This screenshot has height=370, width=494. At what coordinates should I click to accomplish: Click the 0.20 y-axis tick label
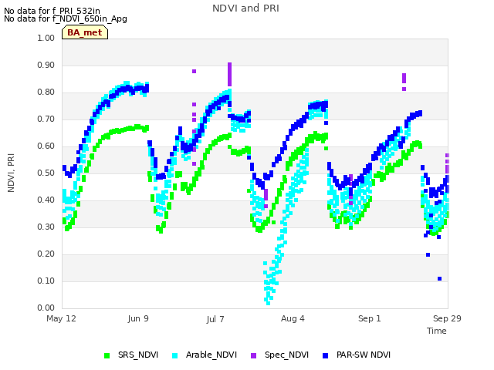tap(46, 254)
